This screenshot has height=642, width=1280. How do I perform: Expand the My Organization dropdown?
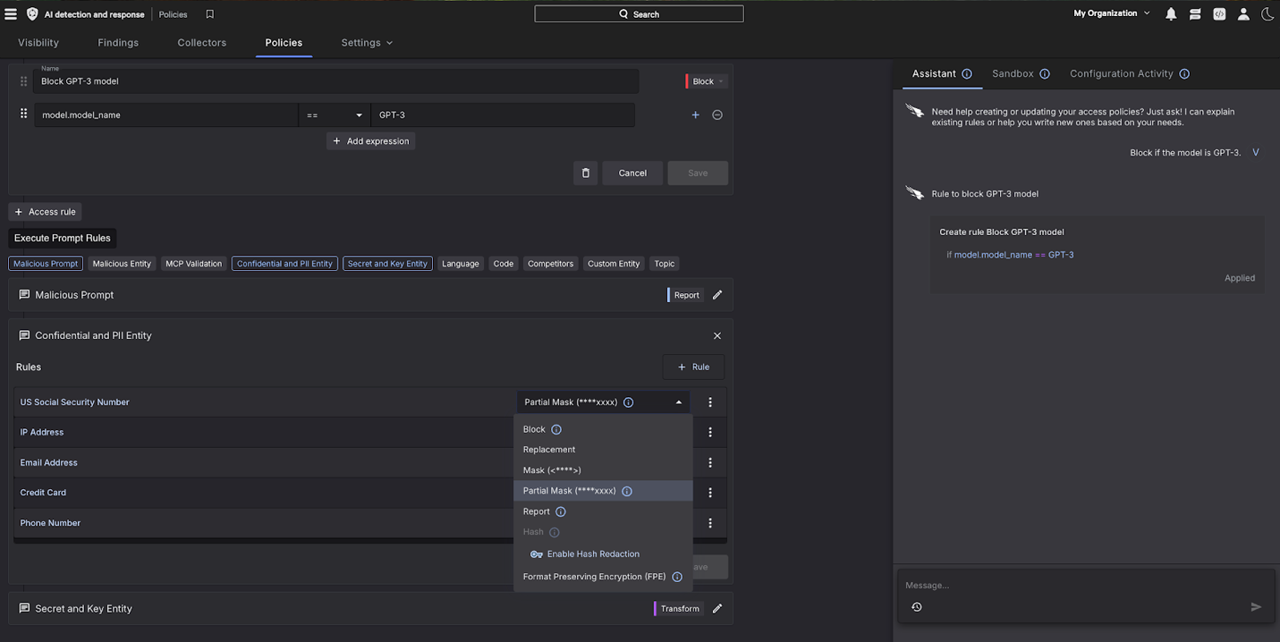(x=1112, y=14)
